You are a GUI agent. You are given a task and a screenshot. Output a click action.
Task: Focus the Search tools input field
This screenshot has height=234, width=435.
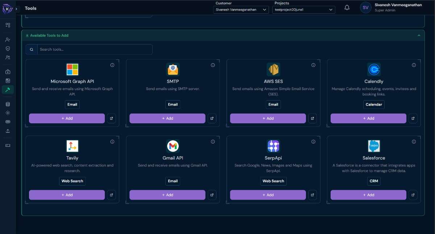95,49
